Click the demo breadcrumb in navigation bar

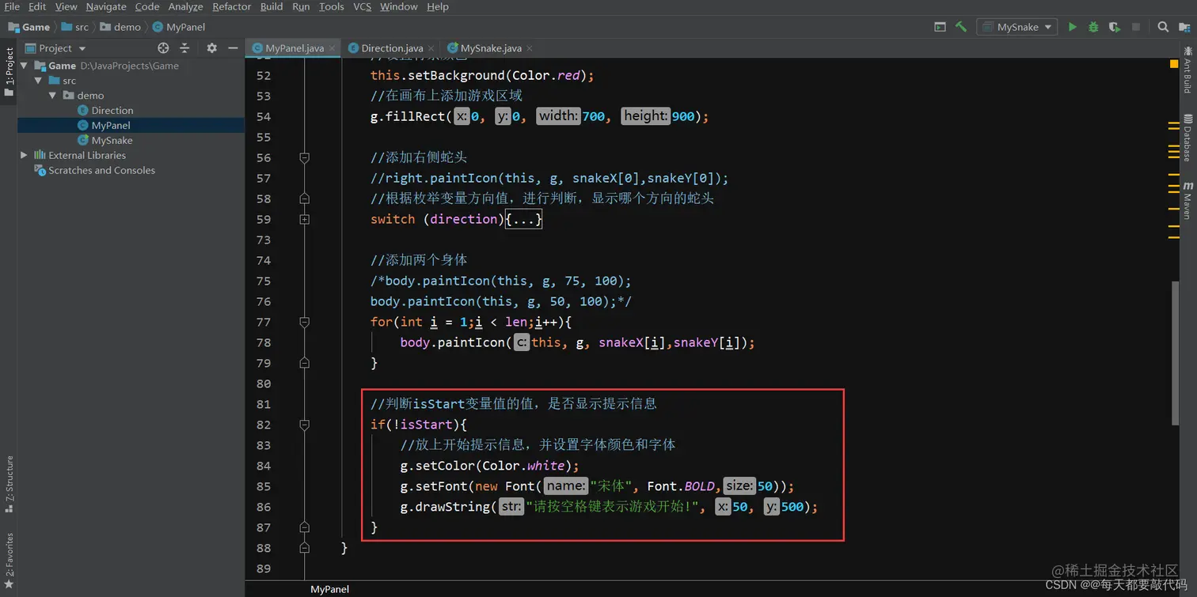pyautogui.click(x=120, y=27)
